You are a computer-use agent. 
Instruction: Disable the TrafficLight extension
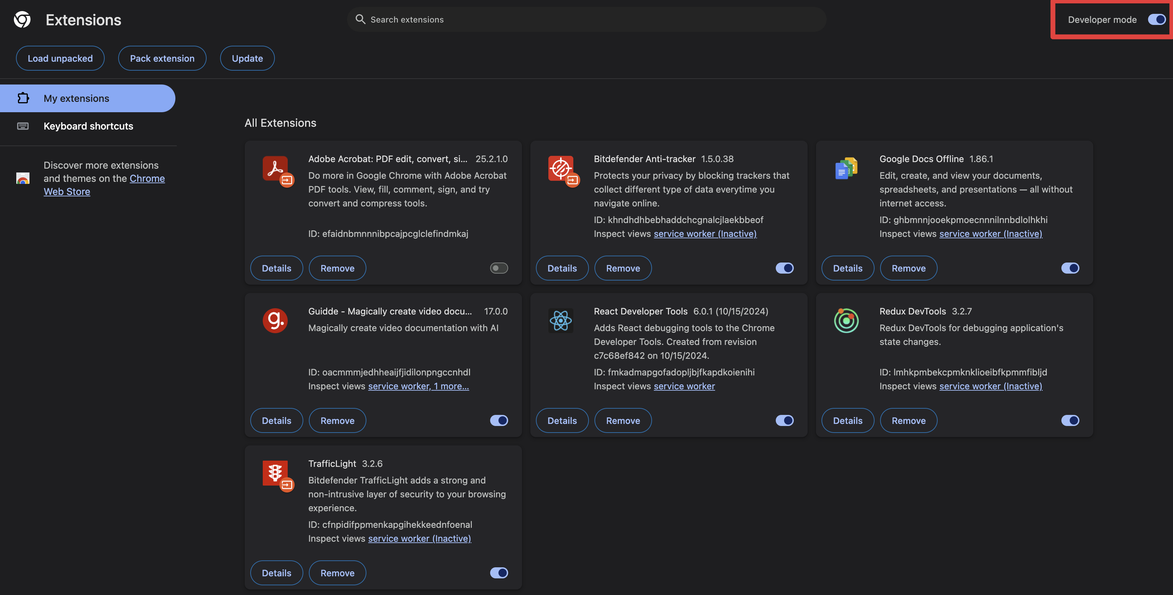click(x=498, y=573)
